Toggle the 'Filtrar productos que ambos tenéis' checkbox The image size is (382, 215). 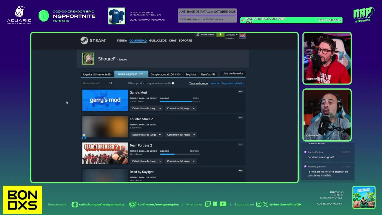173,83
